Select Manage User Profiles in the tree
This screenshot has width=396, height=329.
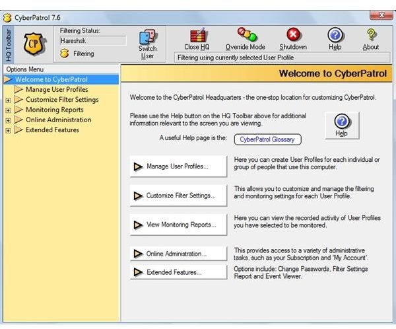point(57,90)
